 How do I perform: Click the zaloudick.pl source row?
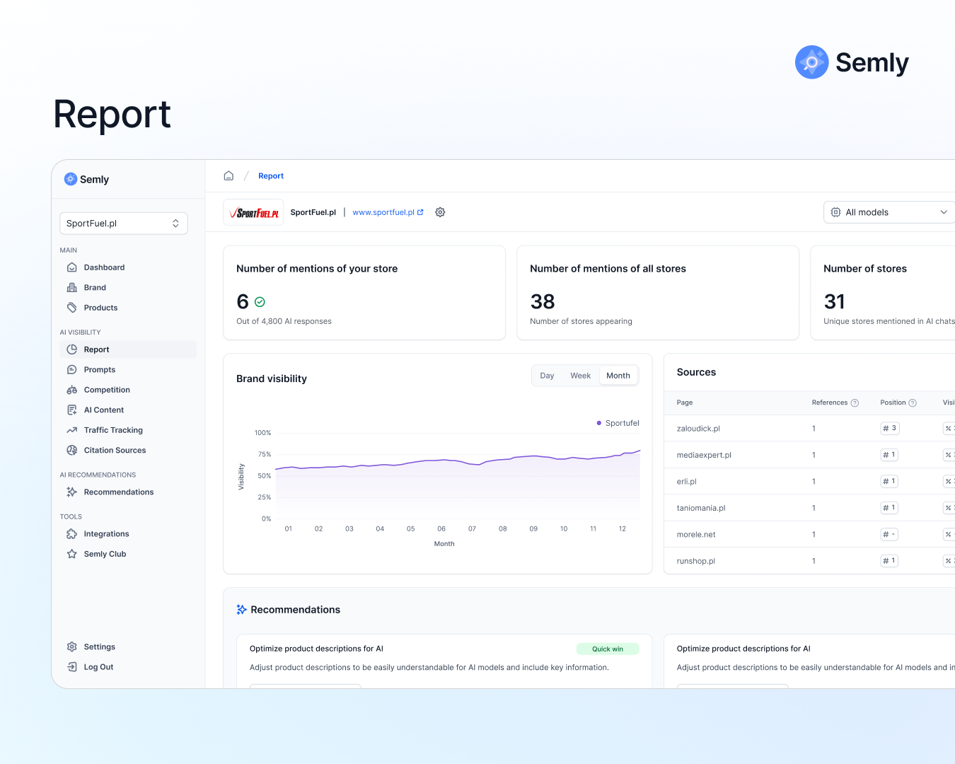(x=698, y=429)
